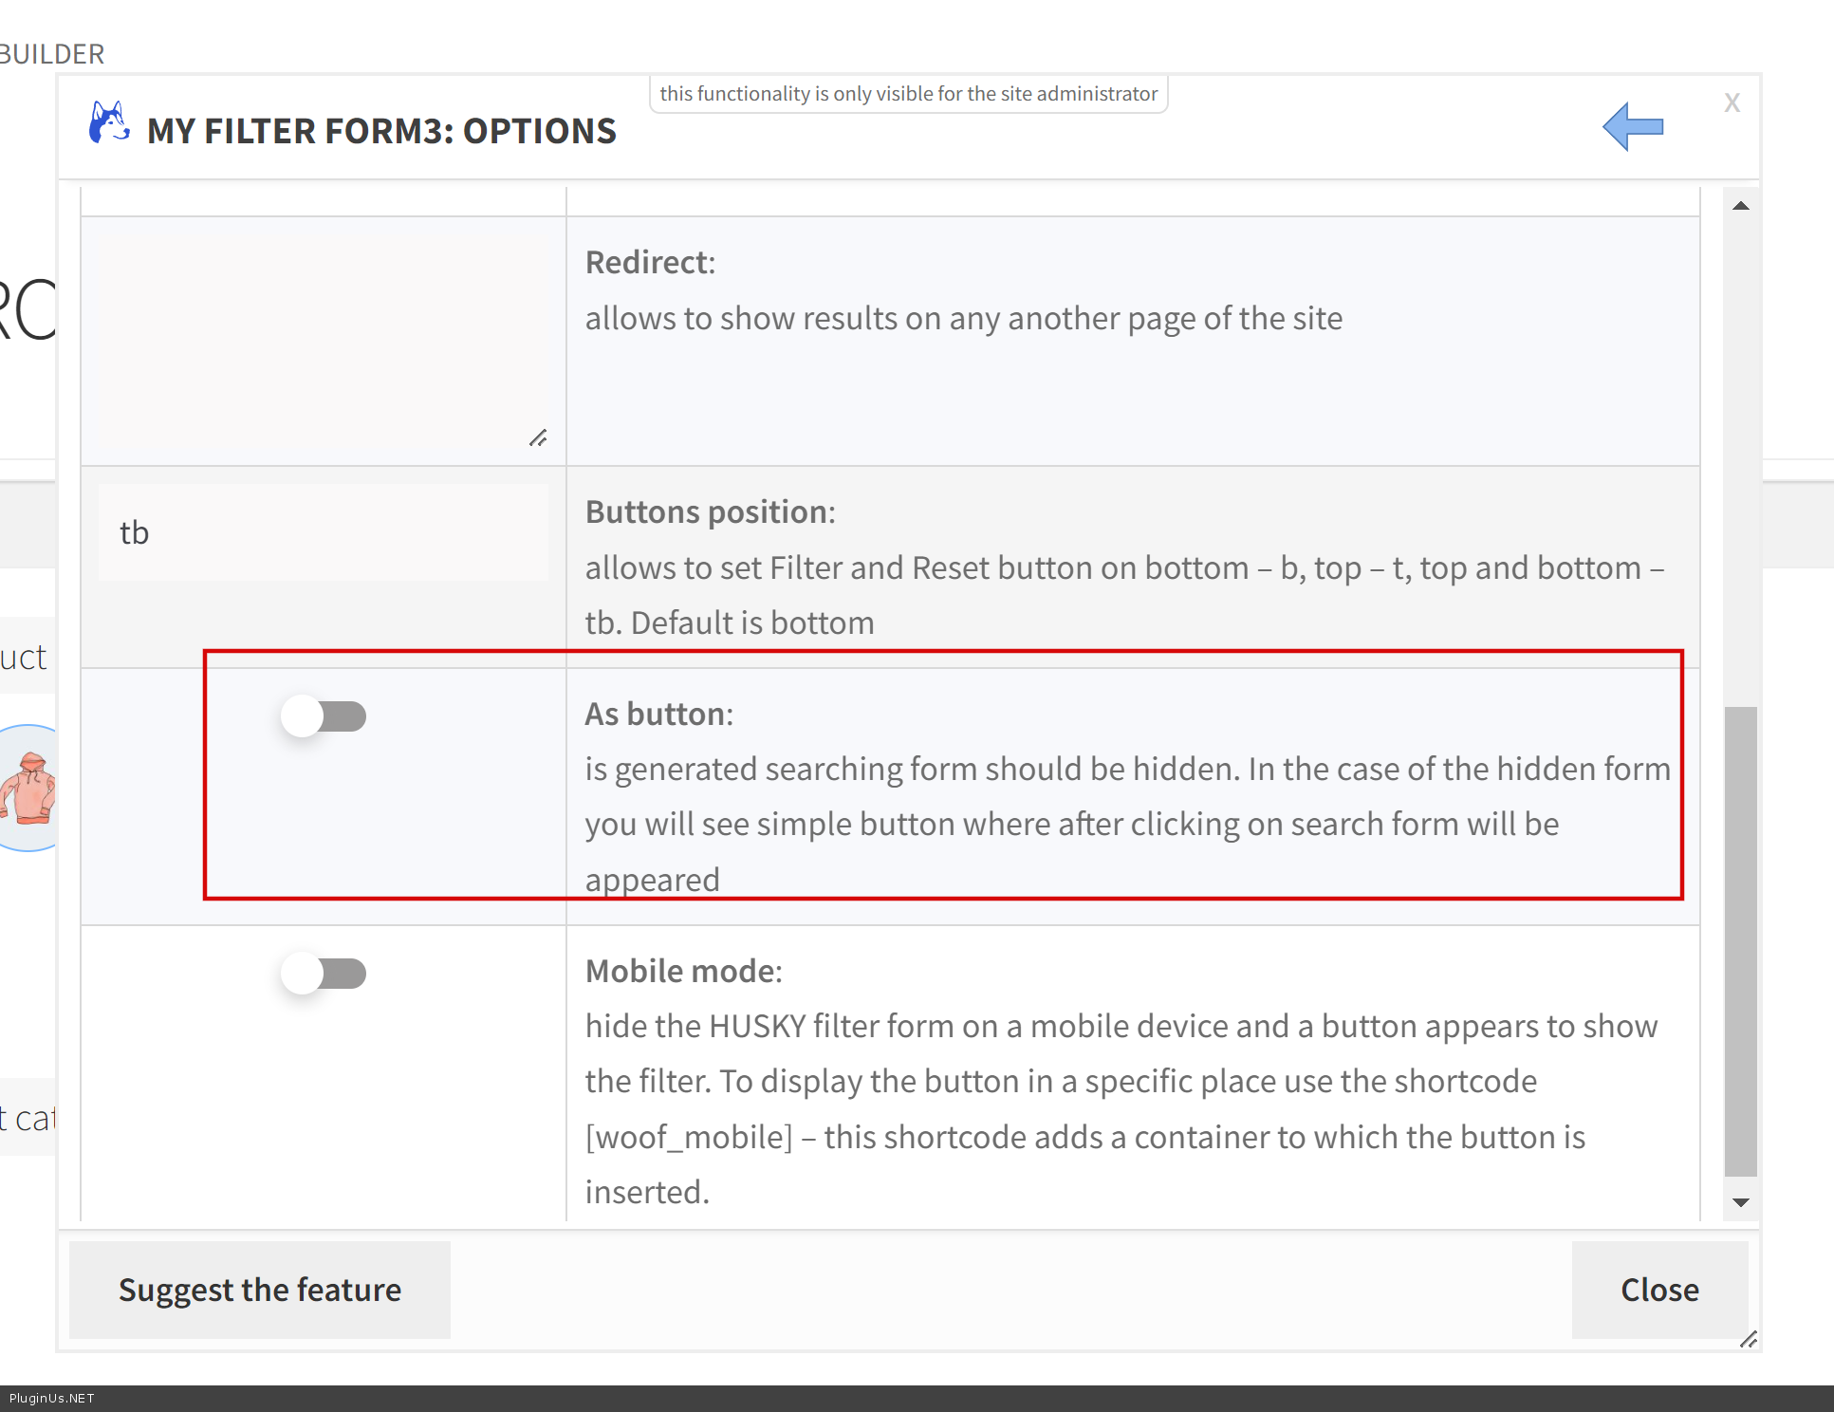Click the Buttons position field containing tb

pos(323,532)
